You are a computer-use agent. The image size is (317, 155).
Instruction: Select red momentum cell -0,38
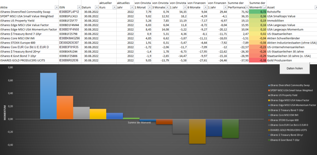pyautogui.click(x=258, y=60)
